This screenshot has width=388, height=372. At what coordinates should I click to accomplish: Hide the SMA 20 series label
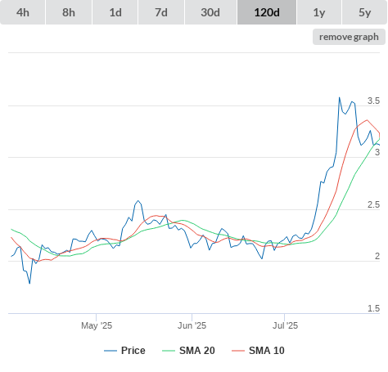pyautogui.click(x=197, y=351)
